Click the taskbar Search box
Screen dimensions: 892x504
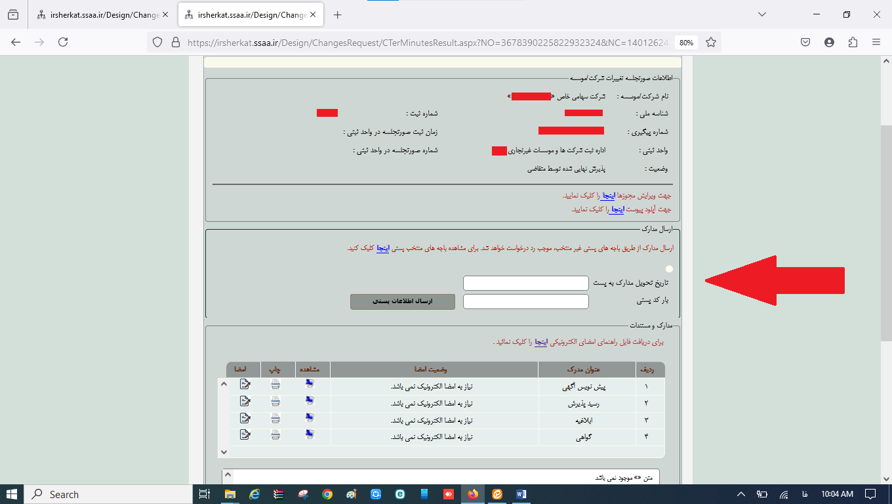pyautogui.click(x=108, y=494)
